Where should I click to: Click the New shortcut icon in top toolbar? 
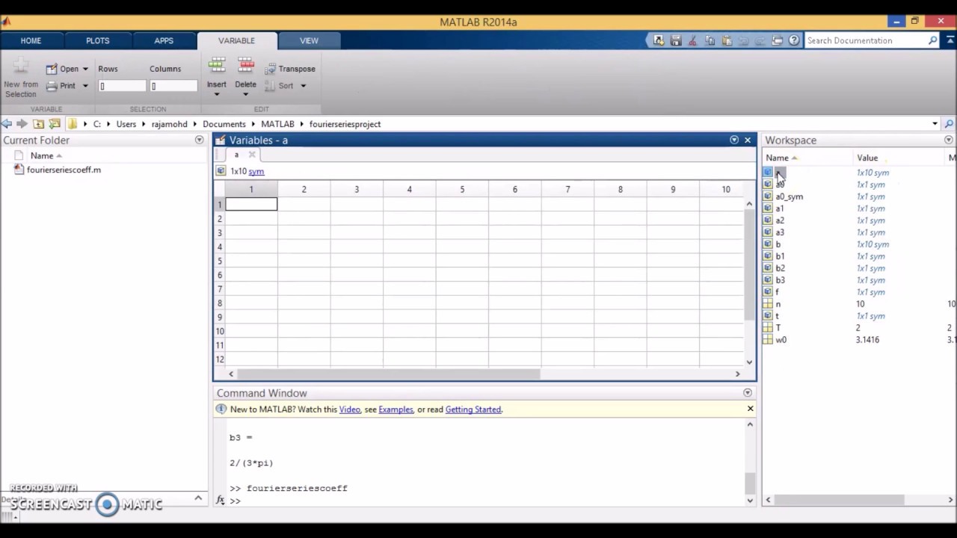659,40
